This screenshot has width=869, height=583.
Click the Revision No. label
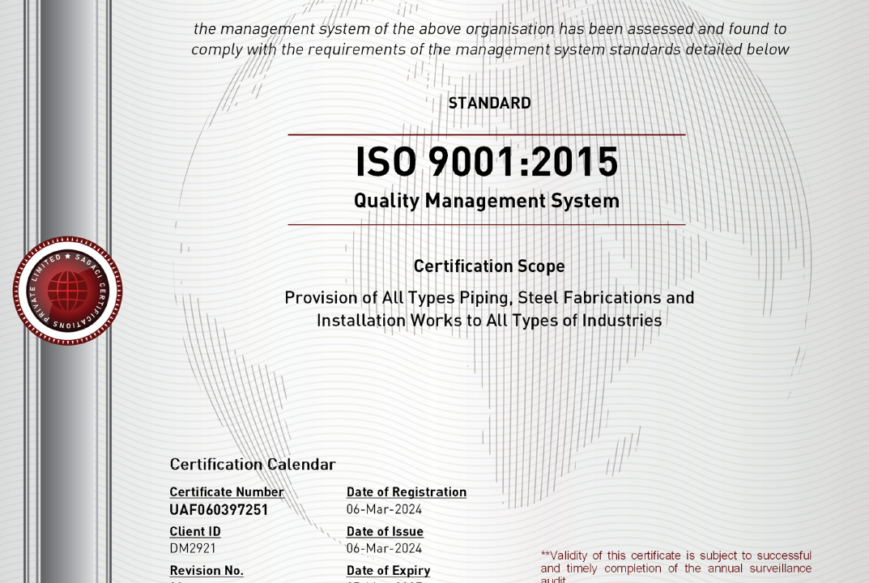click(206, 570)
